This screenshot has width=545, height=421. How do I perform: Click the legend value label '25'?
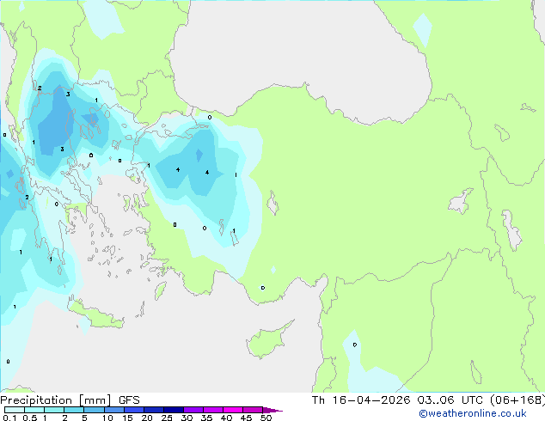167,418
